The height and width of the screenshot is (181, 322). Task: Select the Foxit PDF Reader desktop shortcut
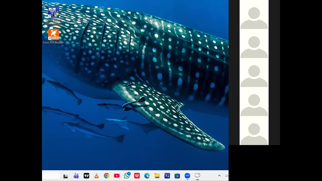pyautogui.click(x=53, y=37)
